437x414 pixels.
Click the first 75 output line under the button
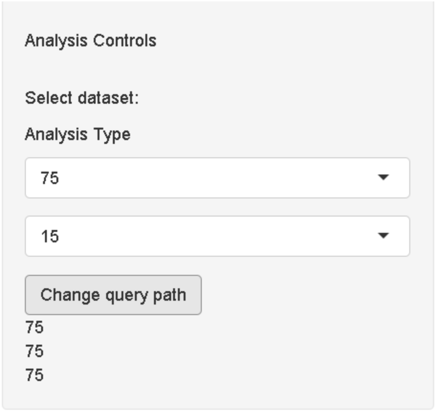coord(34,327)
